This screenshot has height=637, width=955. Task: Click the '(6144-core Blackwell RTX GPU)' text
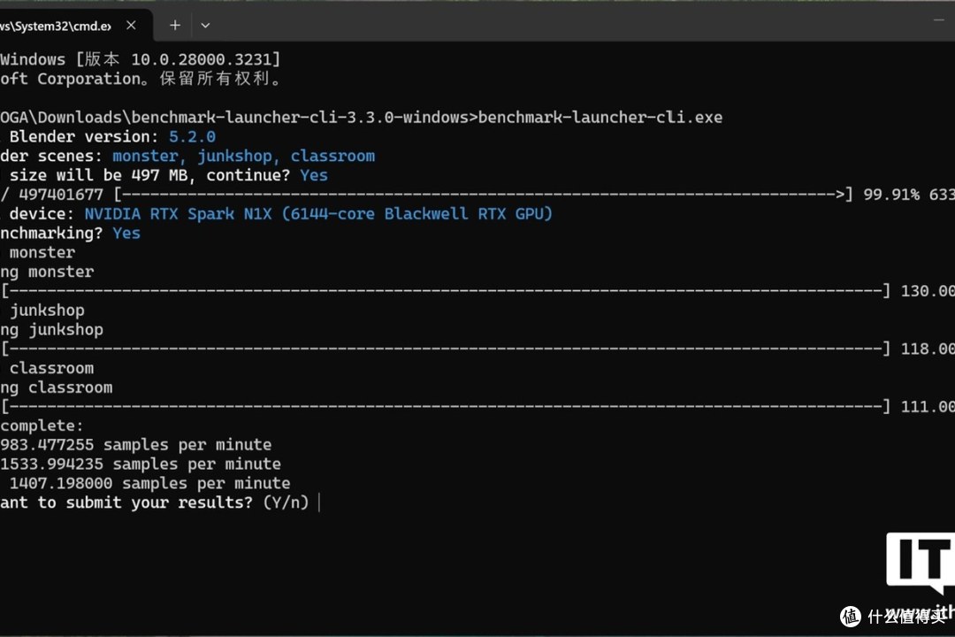click(x=417, y=214)
